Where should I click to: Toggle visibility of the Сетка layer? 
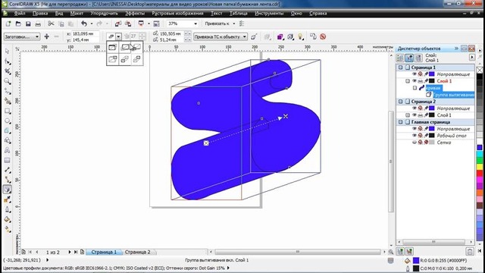(x=415, y=143)
